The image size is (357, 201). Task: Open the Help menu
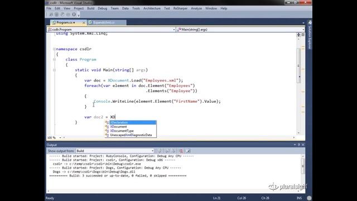pos(224,8)
